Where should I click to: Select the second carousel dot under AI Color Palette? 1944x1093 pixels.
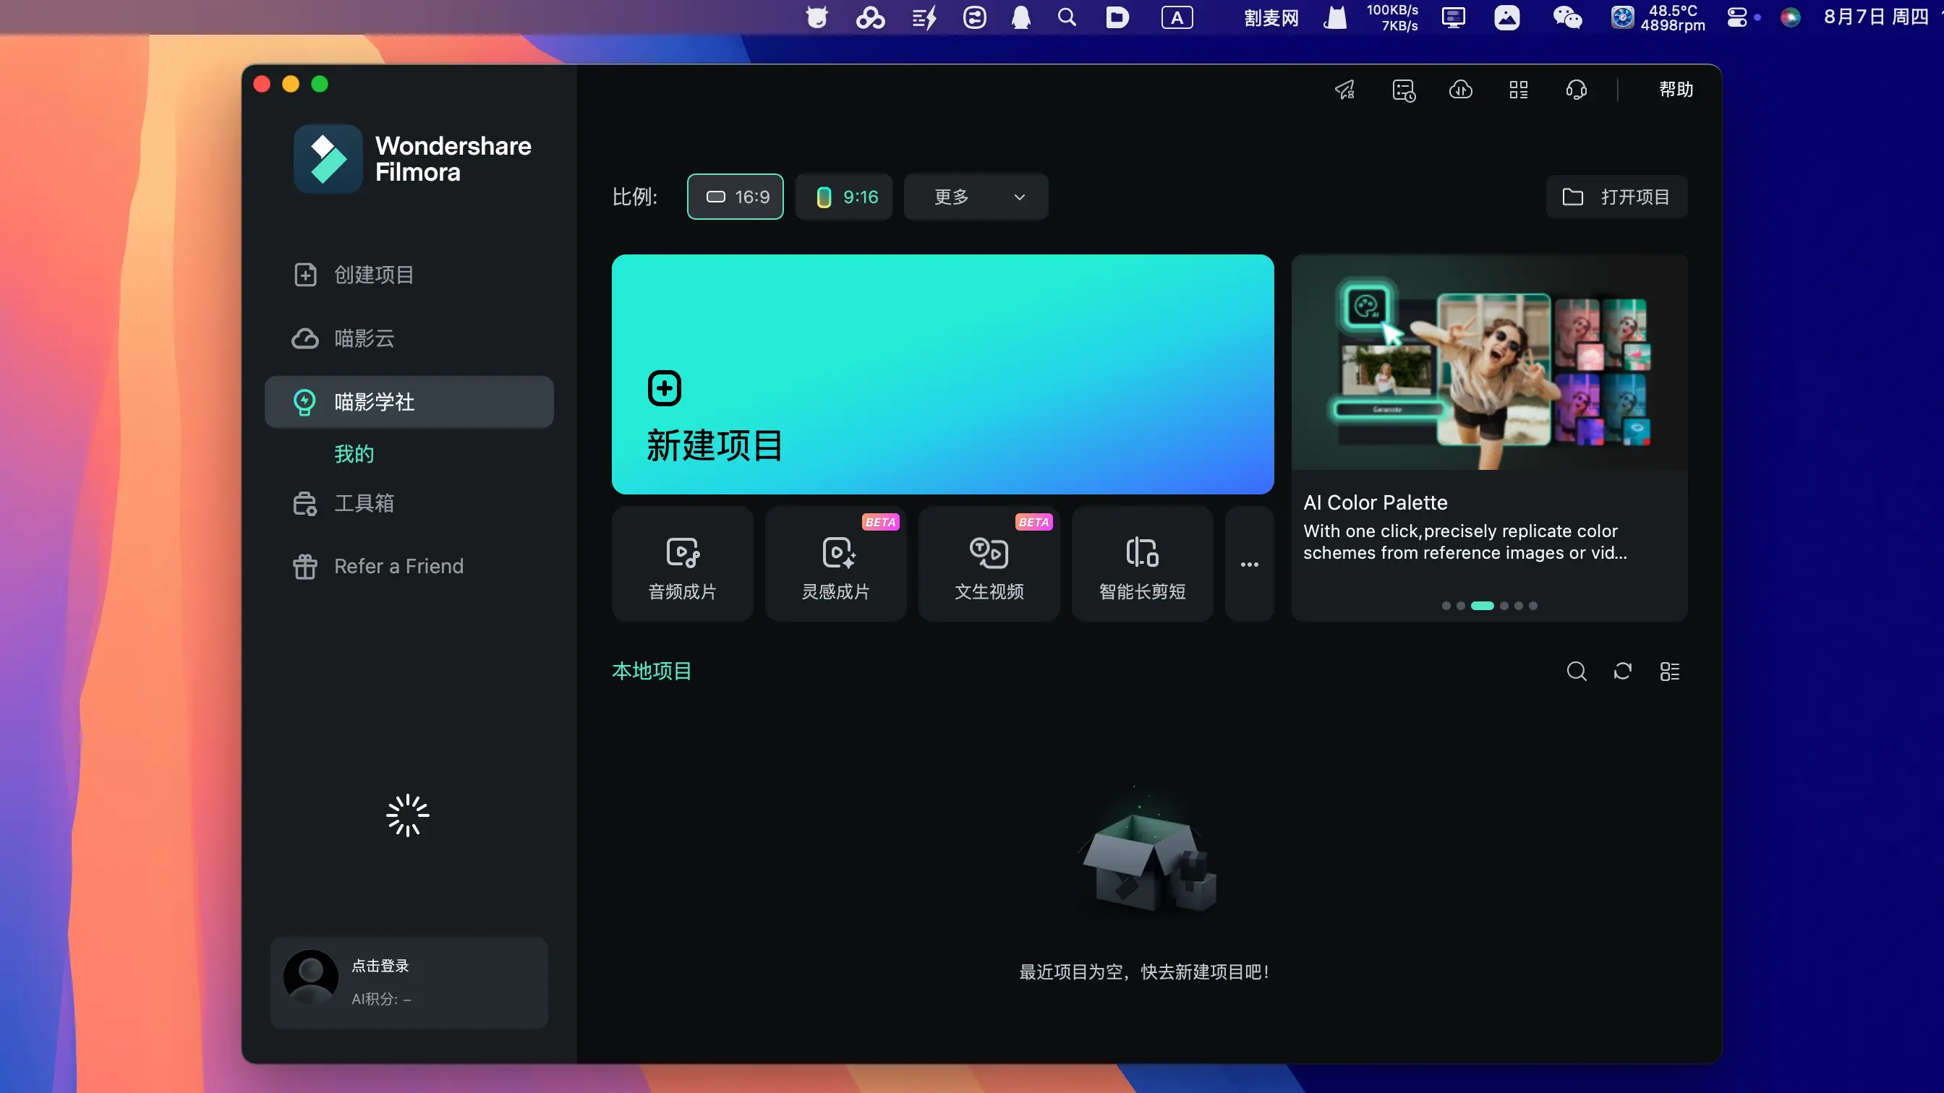point(1460,606)
